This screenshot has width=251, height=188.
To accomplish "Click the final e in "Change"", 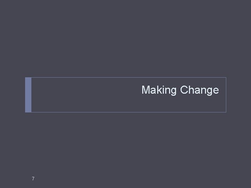I will tap(216, 91).
